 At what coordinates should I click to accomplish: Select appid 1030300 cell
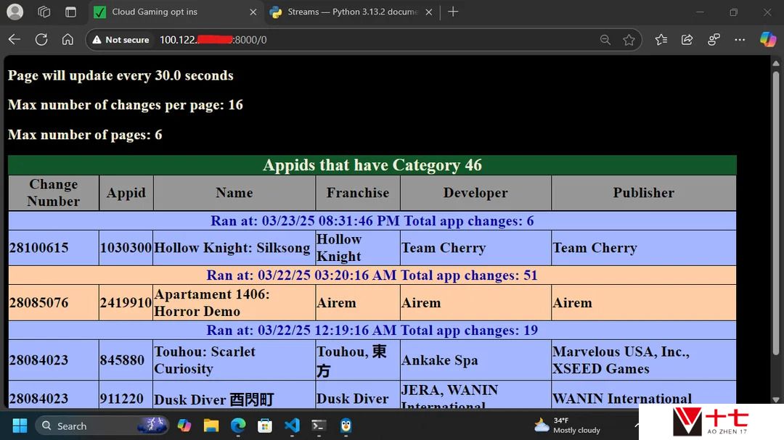pos(126,248)
